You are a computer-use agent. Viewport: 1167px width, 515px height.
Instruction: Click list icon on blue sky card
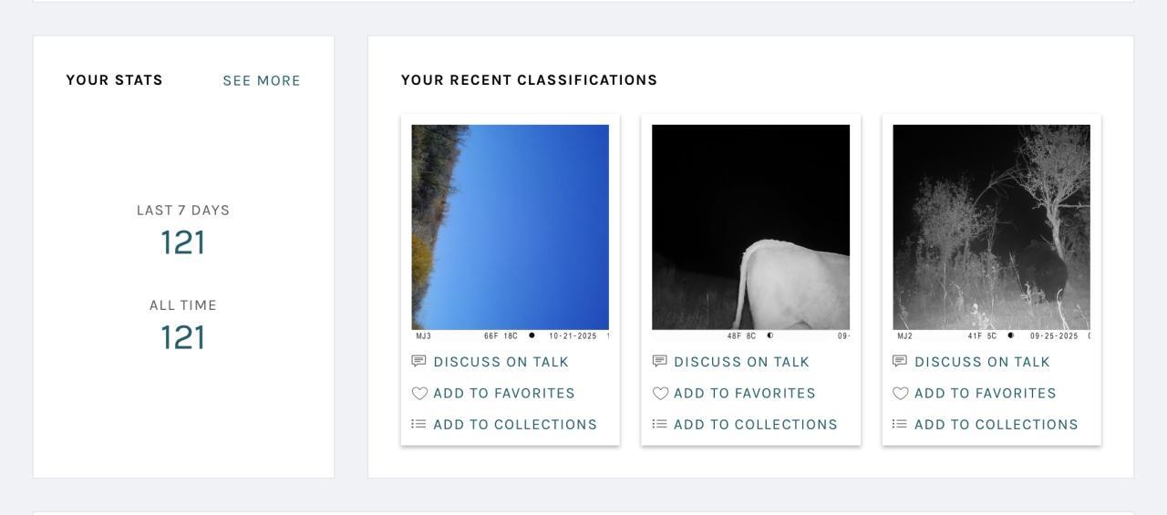click(419, 425)
